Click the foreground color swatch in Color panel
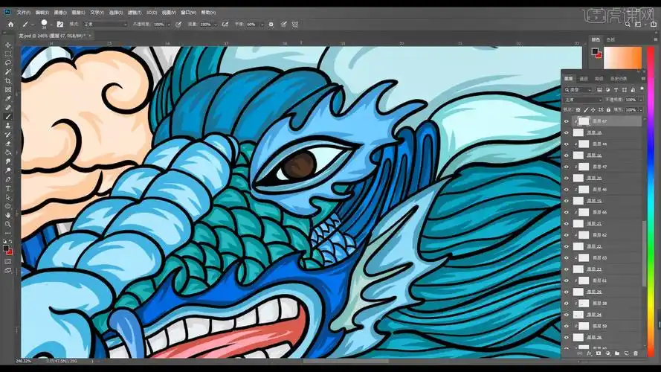 coord(595,51)
